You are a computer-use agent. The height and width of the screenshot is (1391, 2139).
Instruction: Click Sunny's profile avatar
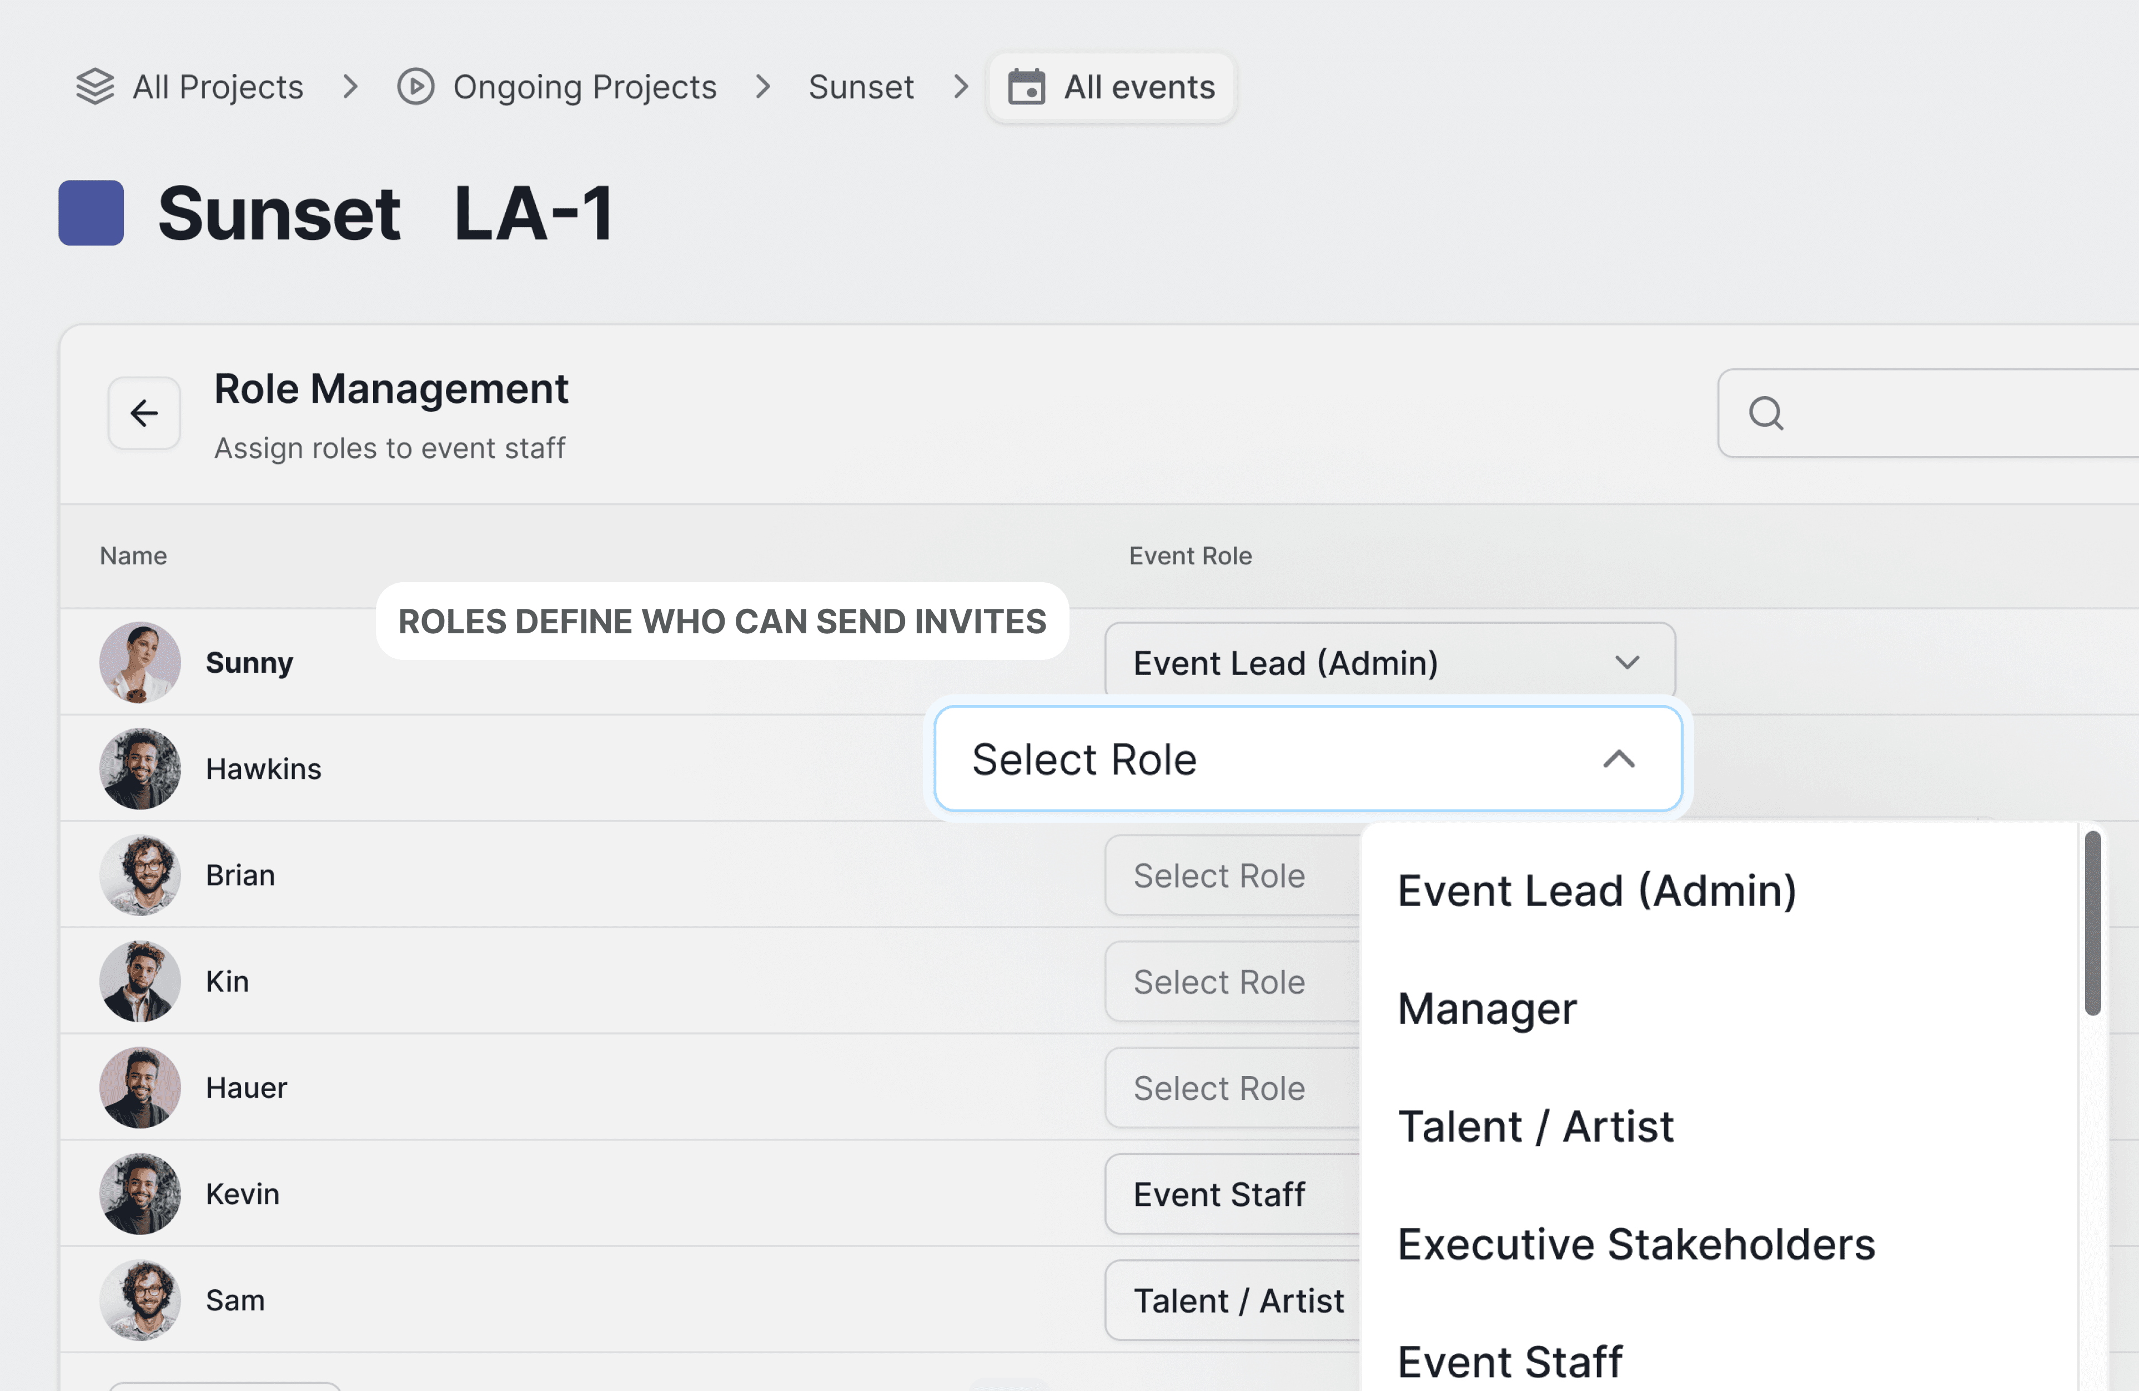point(140,663)
